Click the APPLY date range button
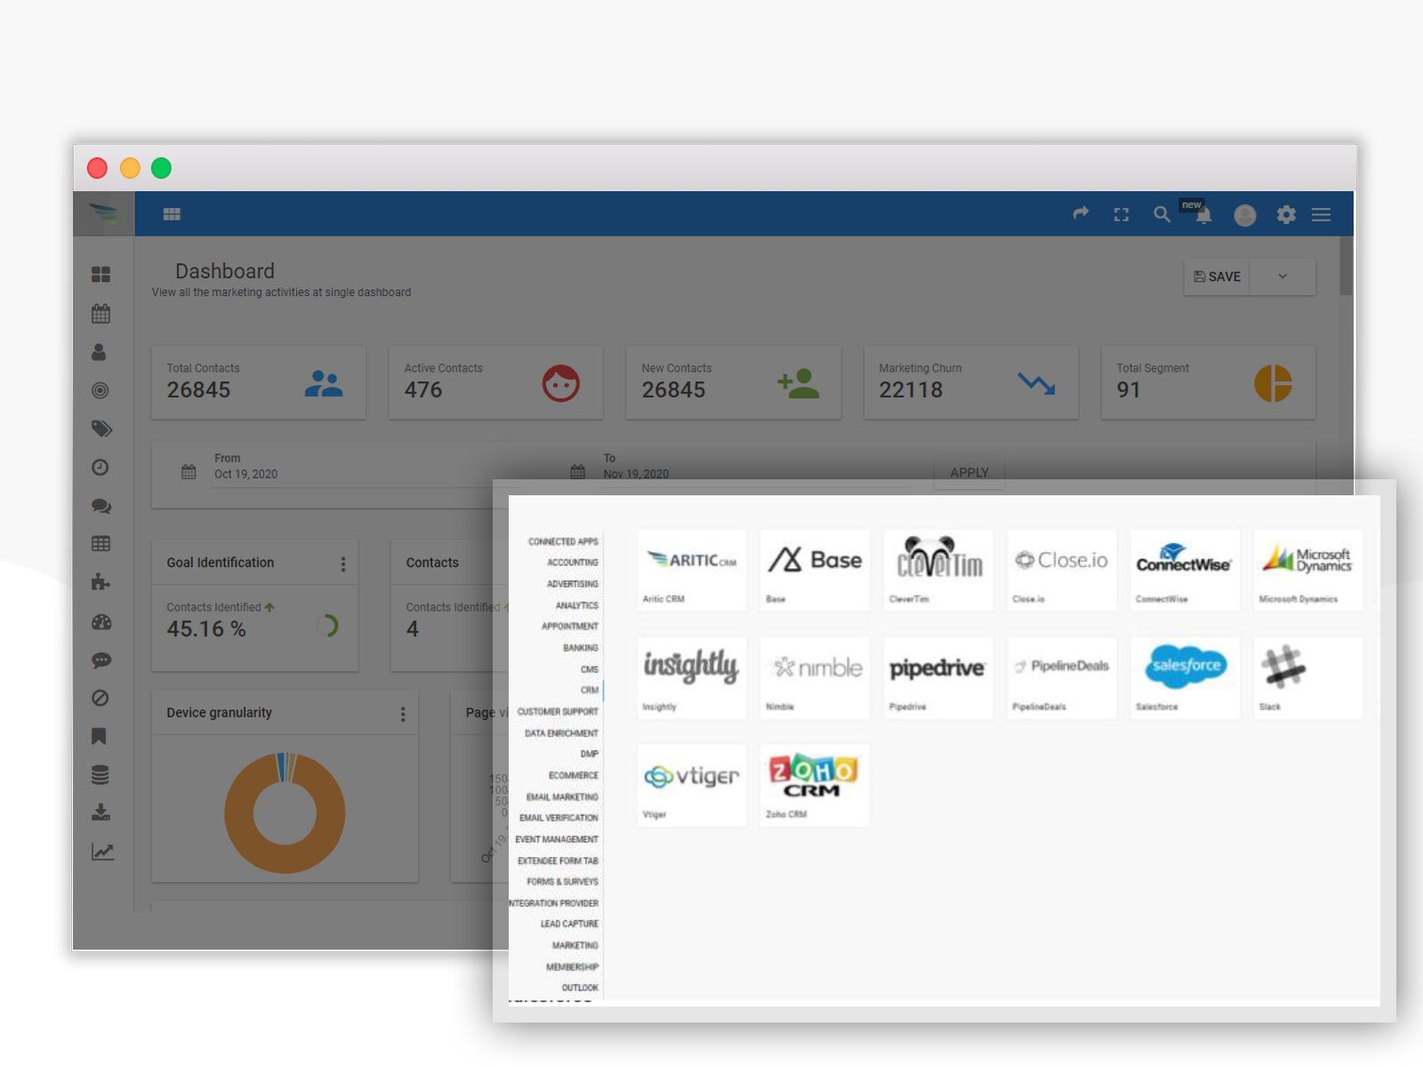 pyautogui.click(x=969, y=473)
